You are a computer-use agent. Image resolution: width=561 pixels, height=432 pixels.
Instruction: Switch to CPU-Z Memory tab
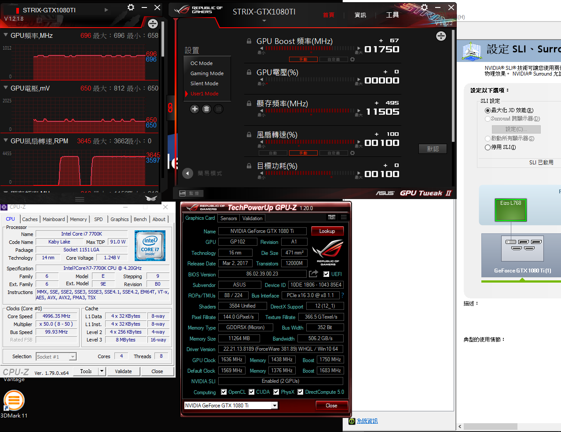pos(78,219)
